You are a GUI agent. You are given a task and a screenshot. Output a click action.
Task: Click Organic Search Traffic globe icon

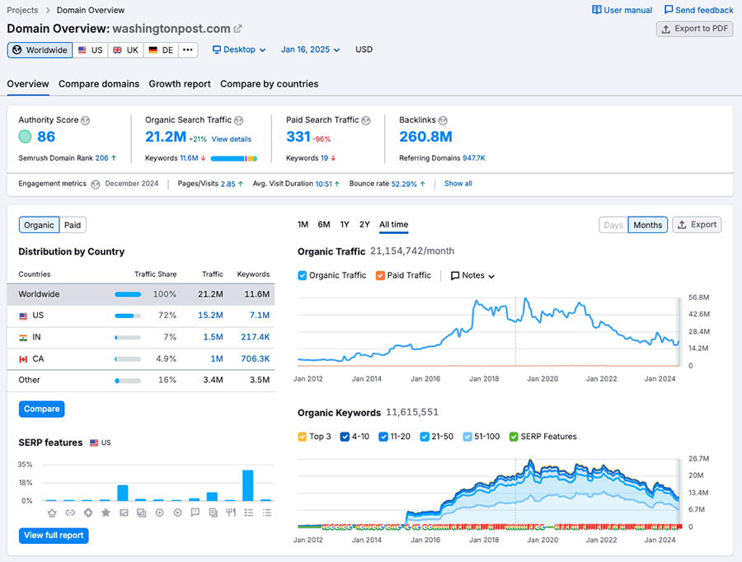[238, 120]
